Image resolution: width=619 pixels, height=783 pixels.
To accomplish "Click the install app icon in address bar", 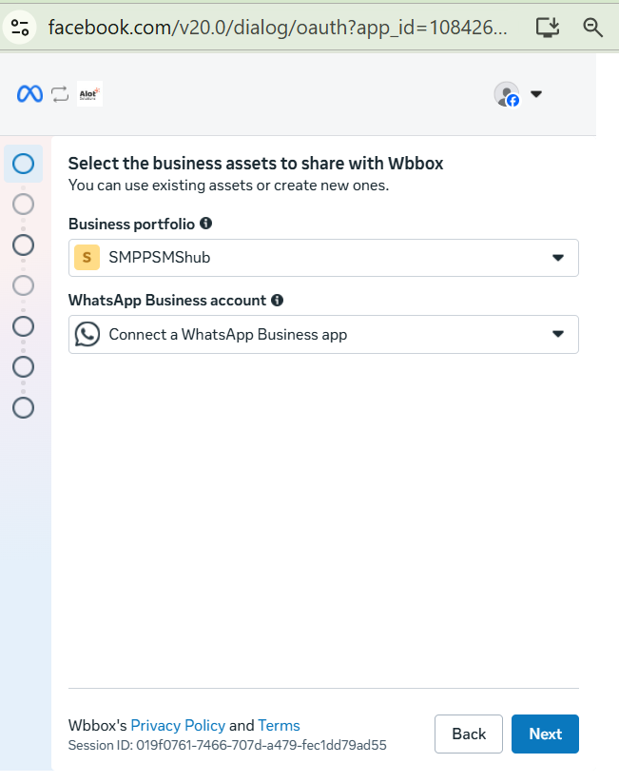I will tap(548, 28).
